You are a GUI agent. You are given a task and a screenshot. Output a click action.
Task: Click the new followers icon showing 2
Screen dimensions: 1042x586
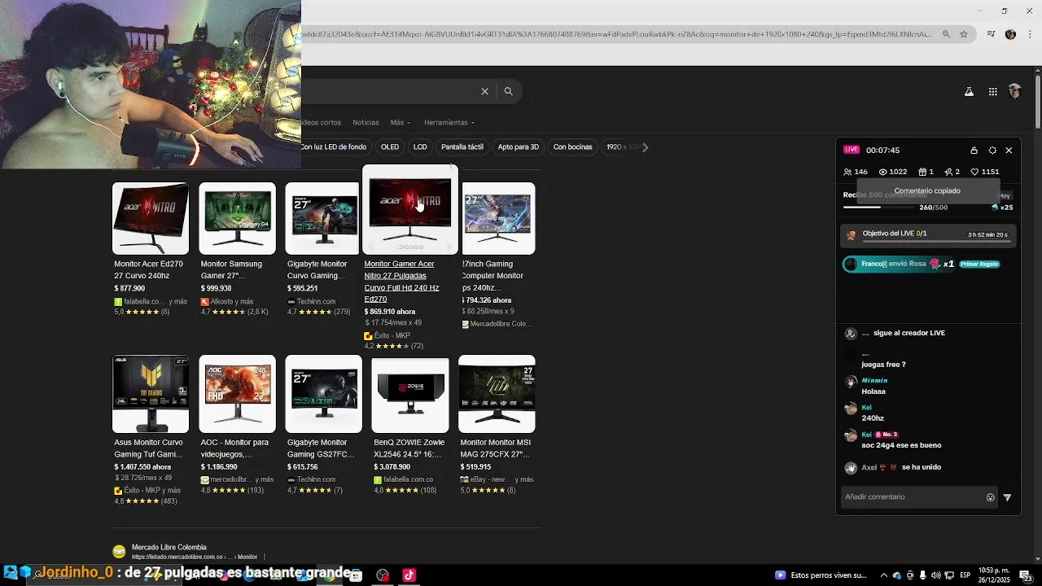[x=948, y=172]
